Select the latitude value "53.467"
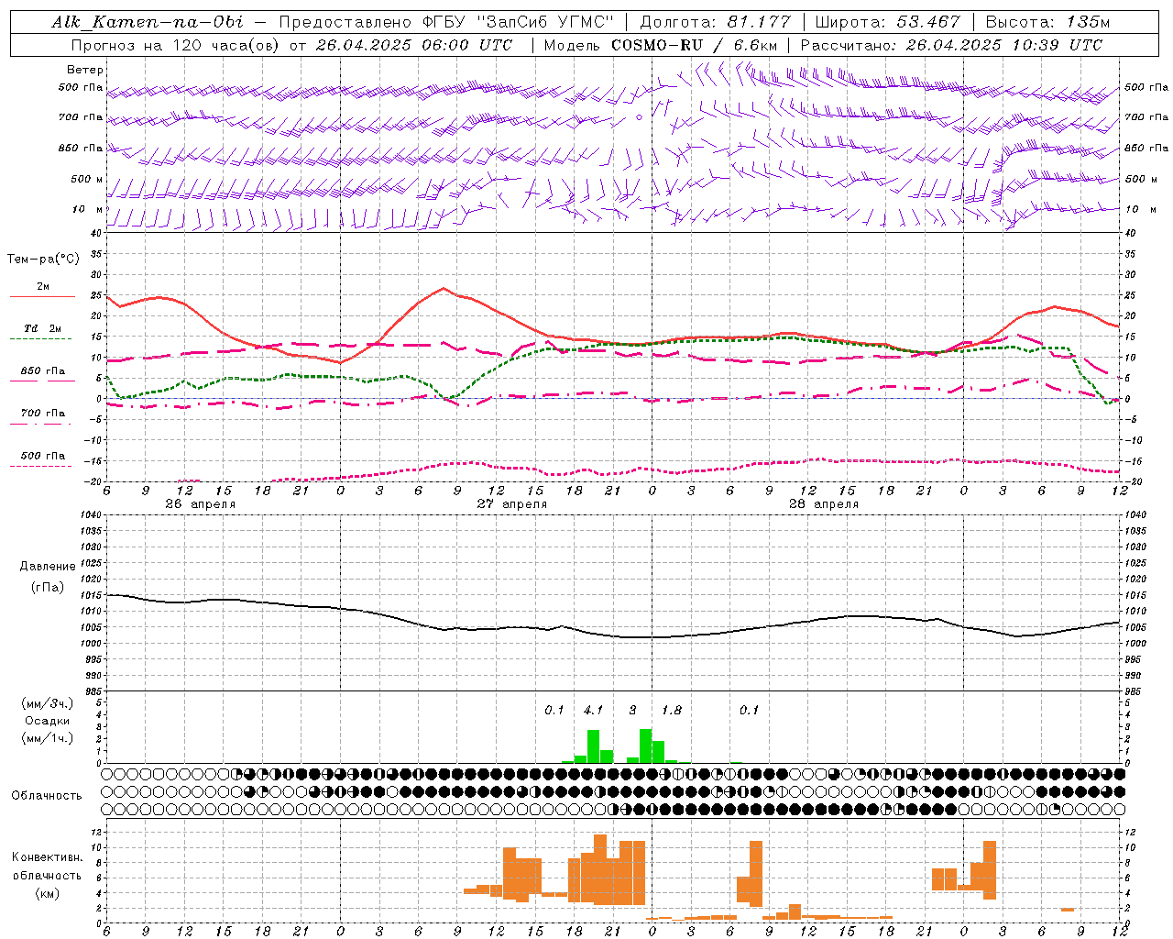1173x939 pixels. [928, 22]
